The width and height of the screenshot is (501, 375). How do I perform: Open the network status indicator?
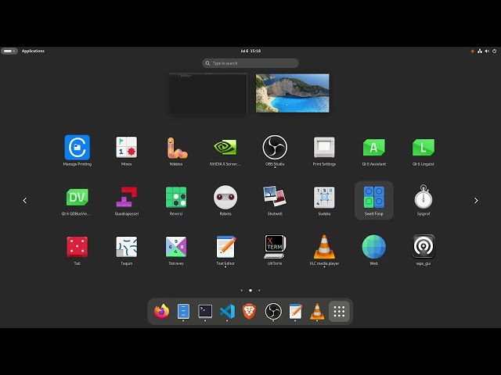coord(480,51)
